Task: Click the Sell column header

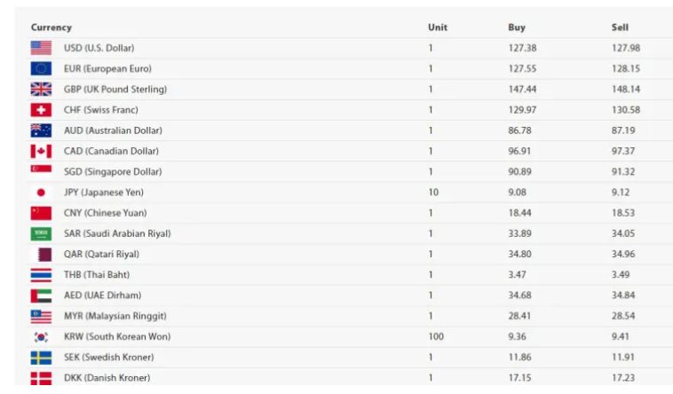Action: click(620, 28)
